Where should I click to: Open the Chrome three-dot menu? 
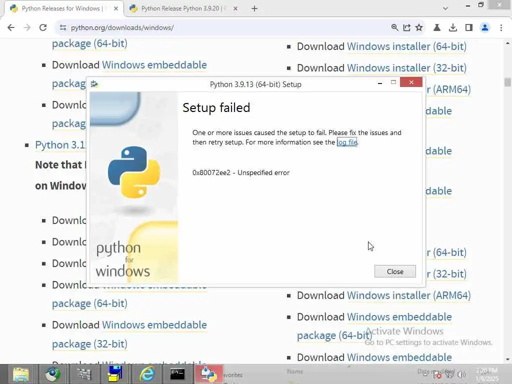501,27
